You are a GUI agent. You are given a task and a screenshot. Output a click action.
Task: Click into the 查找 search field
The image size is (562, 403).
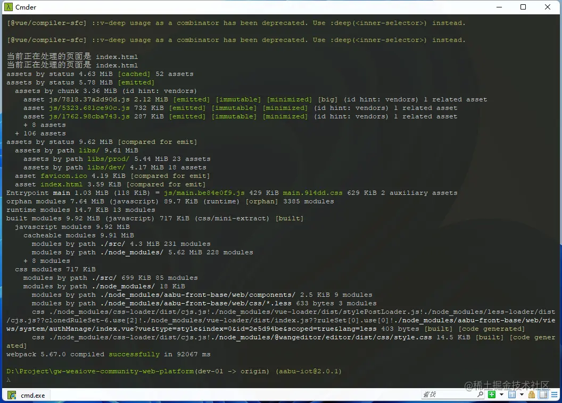point(449,395)
